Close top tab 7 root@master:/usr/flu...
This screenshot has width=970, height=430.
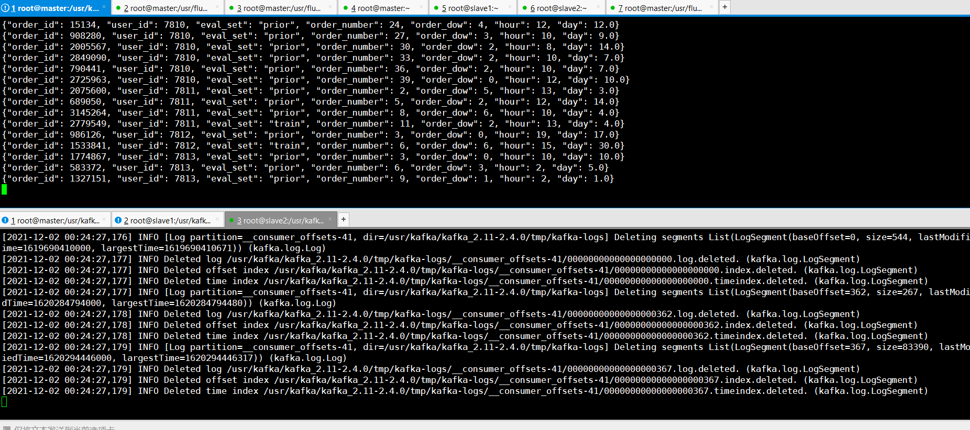[x=711, y=7]
